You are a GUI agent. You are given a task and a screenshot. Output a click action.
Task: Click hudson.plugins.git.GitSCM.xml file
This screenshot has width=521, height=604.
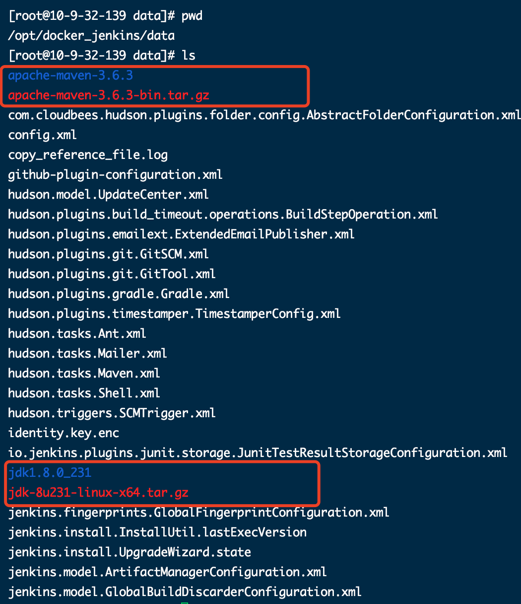[x=109, y=254]
